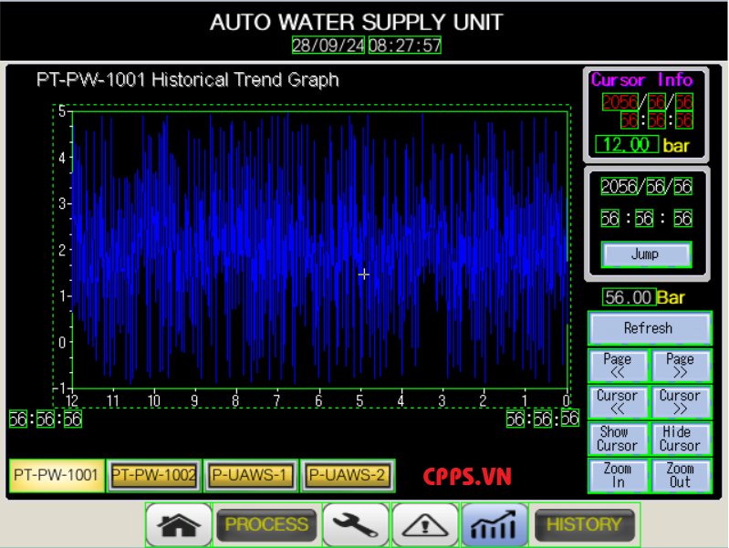Image resolution: width=729 pixels, height=548 pixels.
Task: Go to the Home screen icon
Action: 178,525
